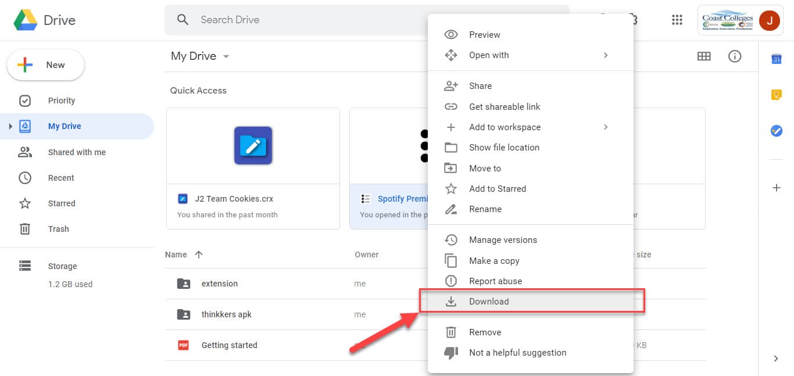794x376 pixels.
Task: Choose Download from the context menu
Action: click(489, 301)
